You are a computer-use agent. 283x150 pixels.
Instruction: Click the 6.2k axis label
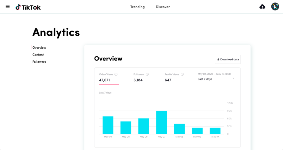click(229, 119)
